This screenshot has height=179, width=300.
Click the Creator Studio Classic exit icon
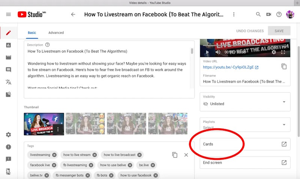coord(8,171)
